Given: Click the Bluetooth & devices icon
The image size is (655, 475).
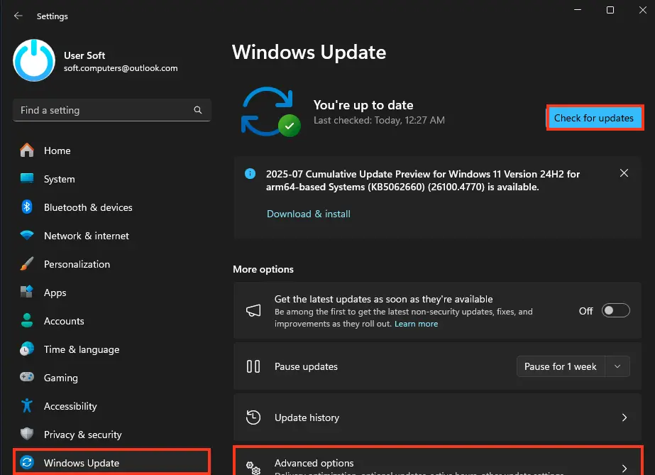Looking at the screenshot, I should tap(27, 207).
